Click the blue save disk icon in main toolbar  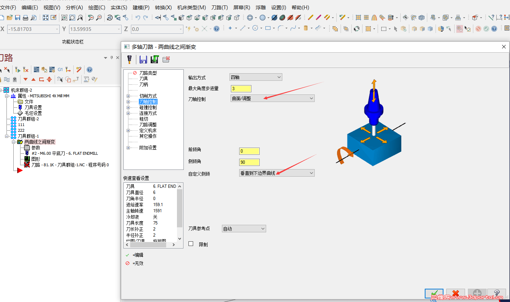pos(18,18)
